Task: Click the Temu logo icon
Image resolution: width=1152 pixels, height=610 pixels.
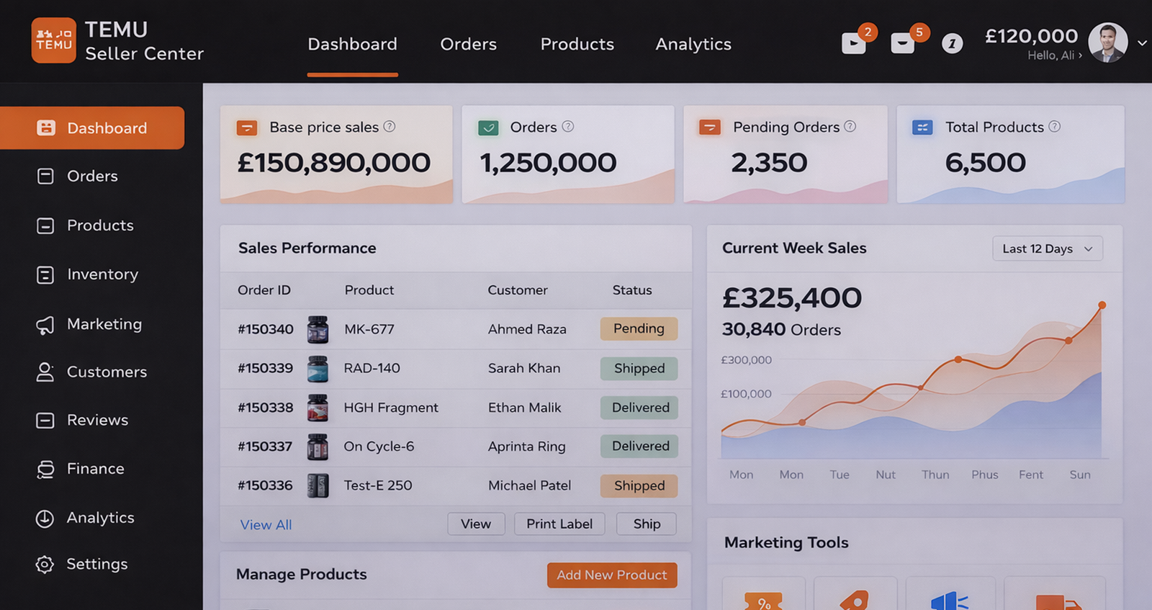Action: click(53, 40)
